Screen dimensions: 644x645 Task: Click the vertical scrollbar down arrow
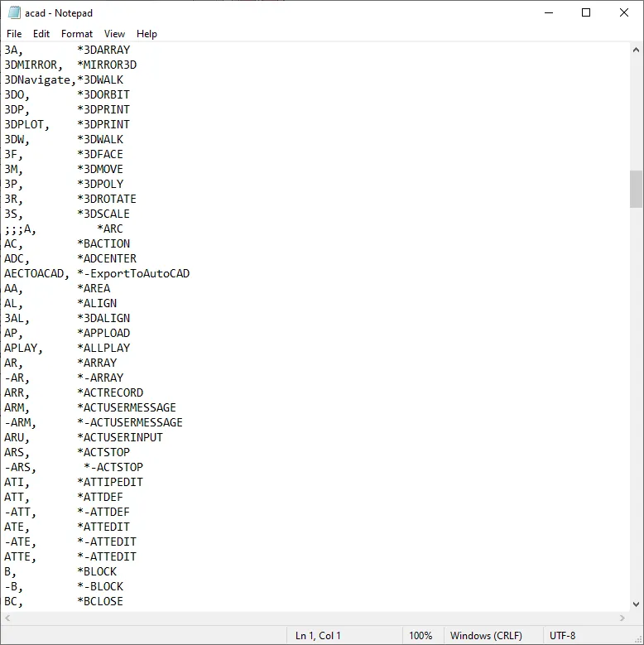coord(636,604)
